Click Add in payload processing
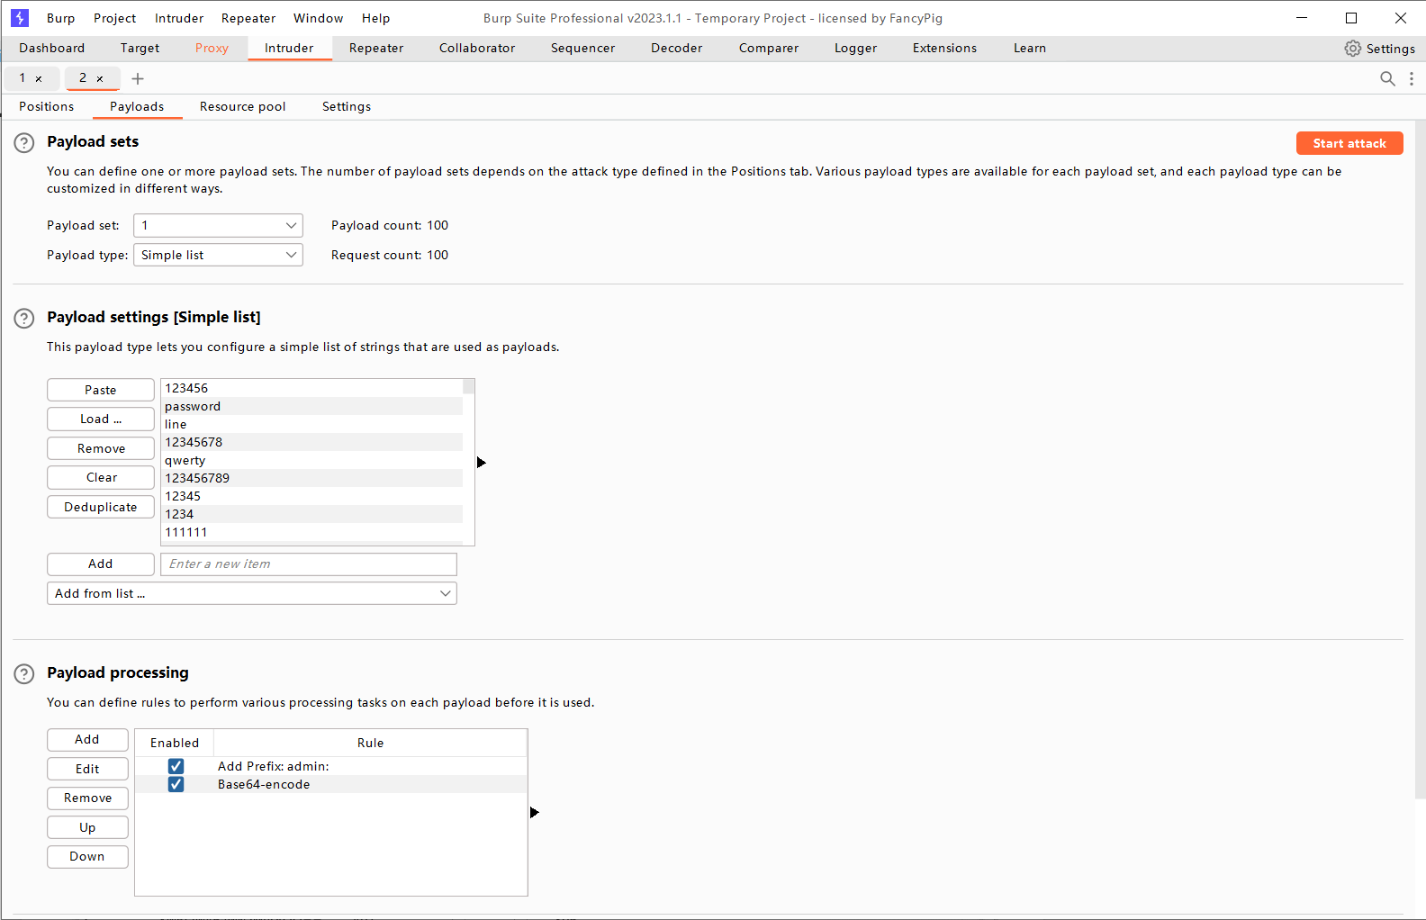This screenshot has height=920, width=1426. click(x=87, y=740)
